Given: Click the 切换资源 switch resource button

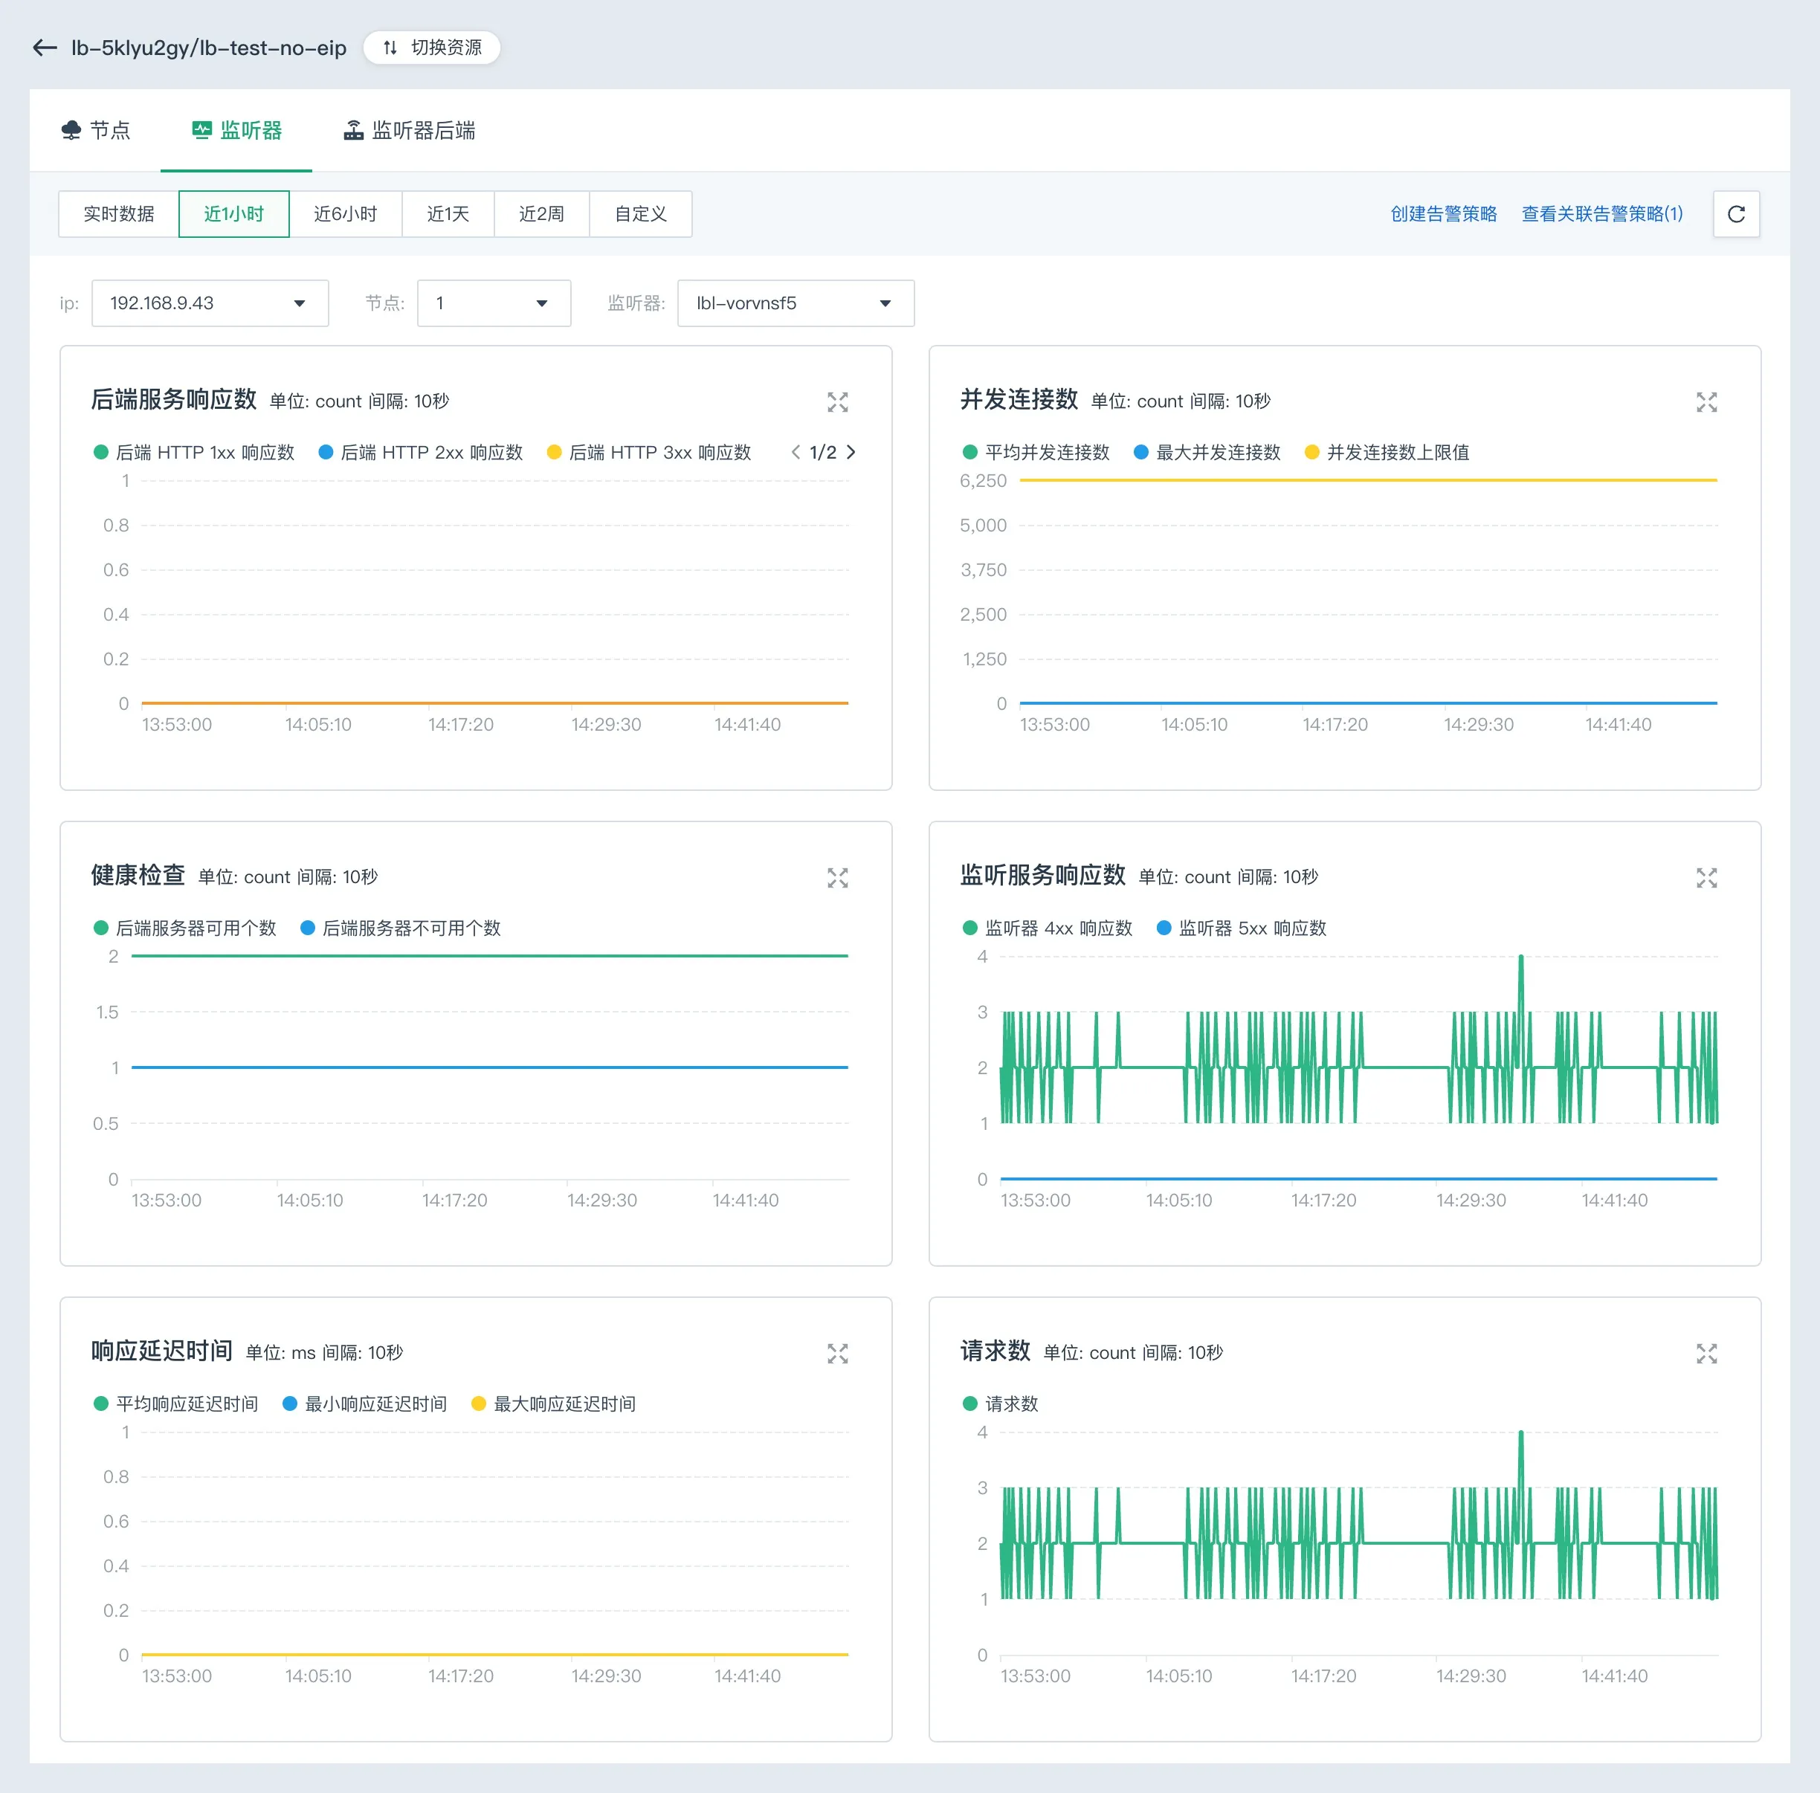Looking at the screenshot, I should [433, 47].
